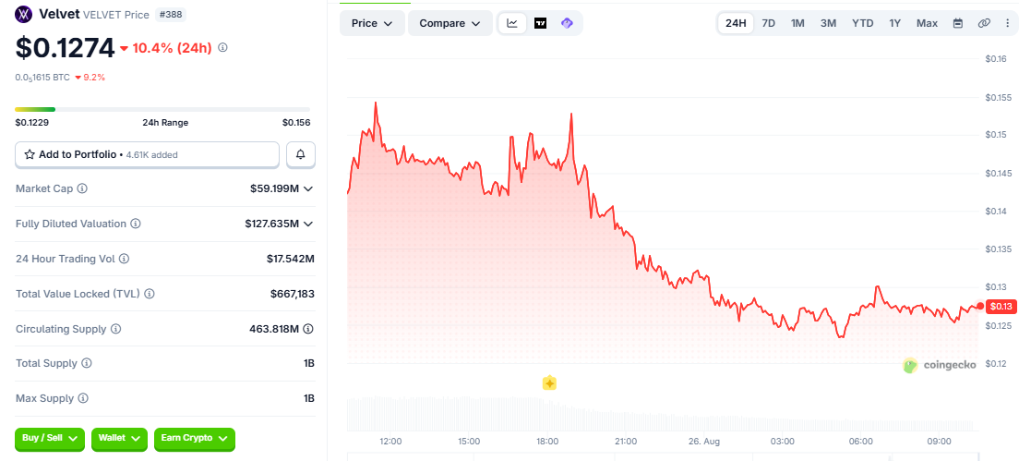Screen dimensions: 1031x461
Task: Click the star icon in Add to Portfolio
Action: [x=30, y=155]
